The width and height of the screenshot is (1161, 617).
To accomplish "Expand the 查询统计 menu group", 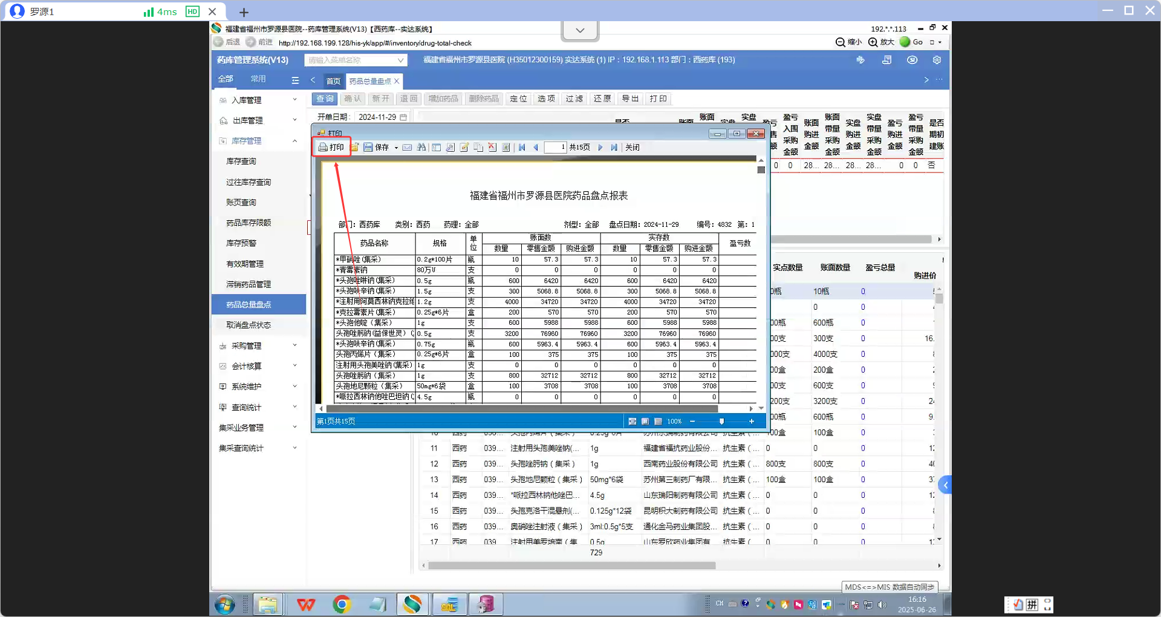I will tap(259, 408).
